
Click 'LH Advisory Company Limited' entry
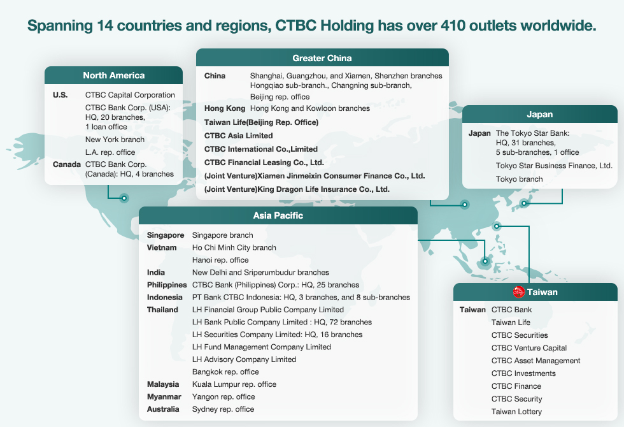(244, 359)
